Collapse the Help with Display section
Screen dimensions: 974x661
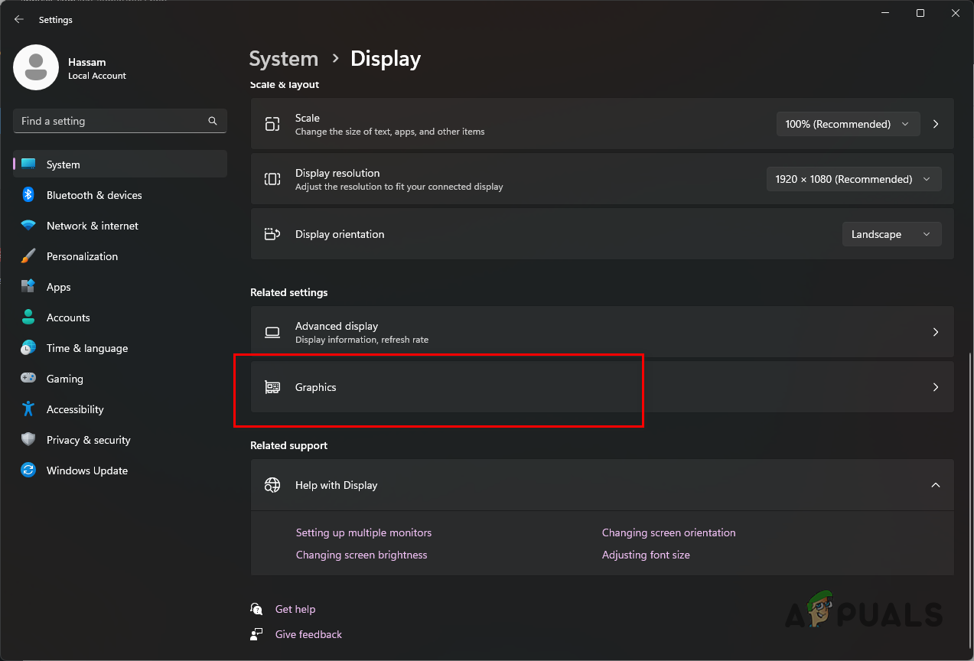pyautogui.click(x=935, y=484)
